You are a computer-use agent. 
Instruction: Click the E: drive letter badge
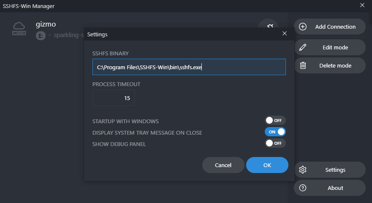pyautogui.click(x=41, y=35)
